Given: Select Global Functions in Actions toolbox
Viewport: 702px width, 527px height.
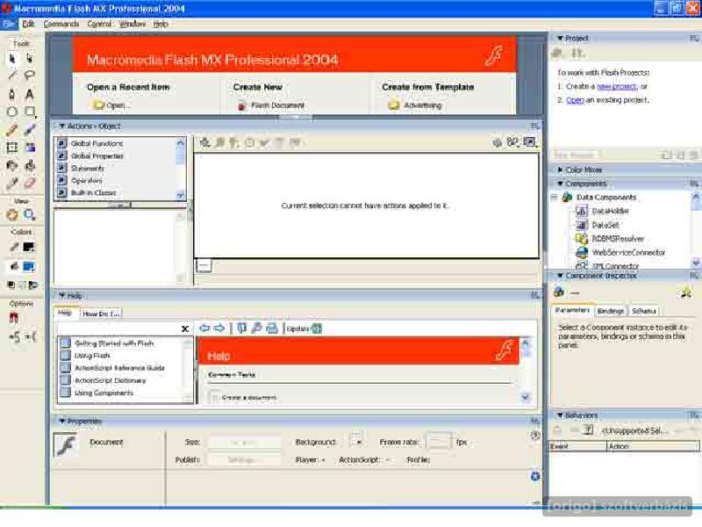Looking at the screenshot, I should pyautogui.click(x=97, y=143).
